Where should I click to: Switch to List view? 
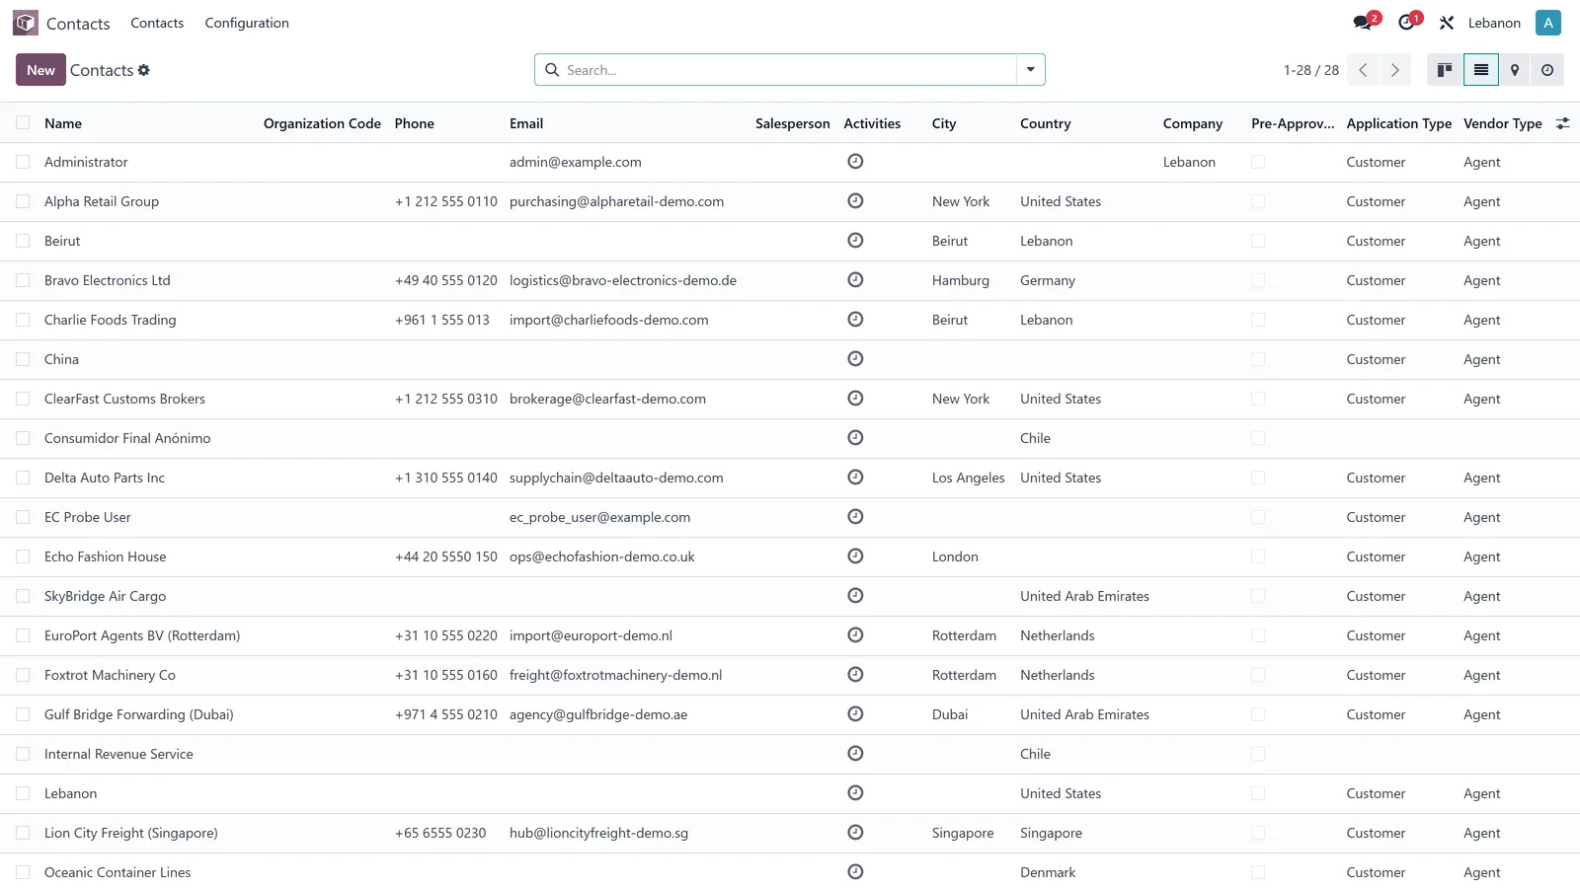pos(1481,70)
